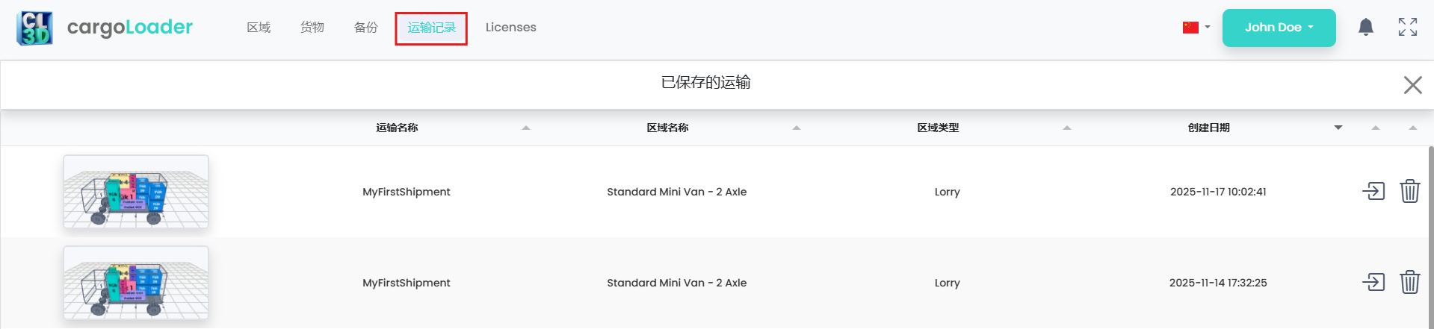This screenshot has height=329, width=1434.
Task: Expand the John Doe account menu
Action: pyautogui.click(x=1279, y=28)
